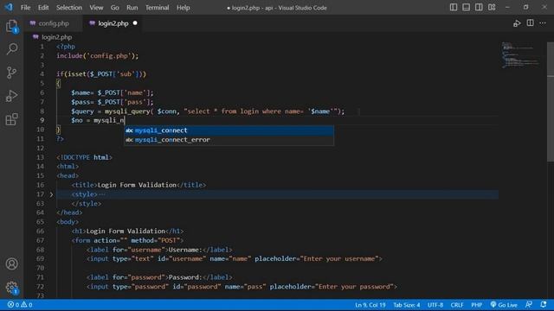This screenshot has height=311, width=554.
Task: Click on include('config.php') line
Action: [x=98, y=55]
